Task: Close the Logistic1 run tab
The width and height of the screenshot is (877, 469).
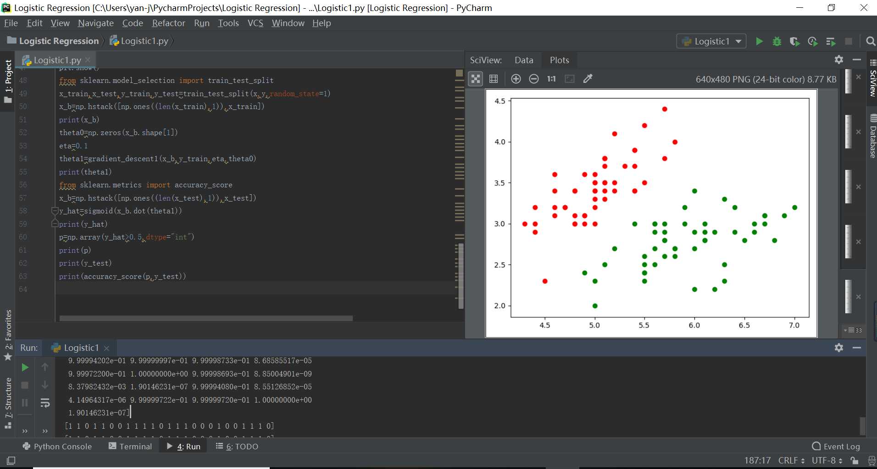Action: (106, 348)
